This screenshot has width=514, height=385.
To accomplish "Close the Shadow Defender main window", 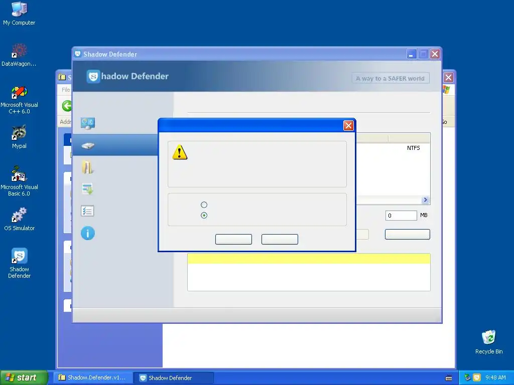I will 435,54.
